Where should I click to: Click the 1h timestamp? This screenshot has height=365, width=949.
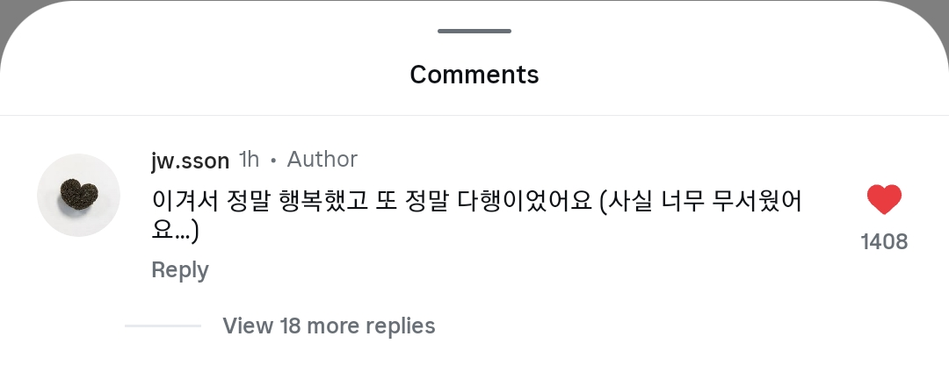[x=249, y=160]
